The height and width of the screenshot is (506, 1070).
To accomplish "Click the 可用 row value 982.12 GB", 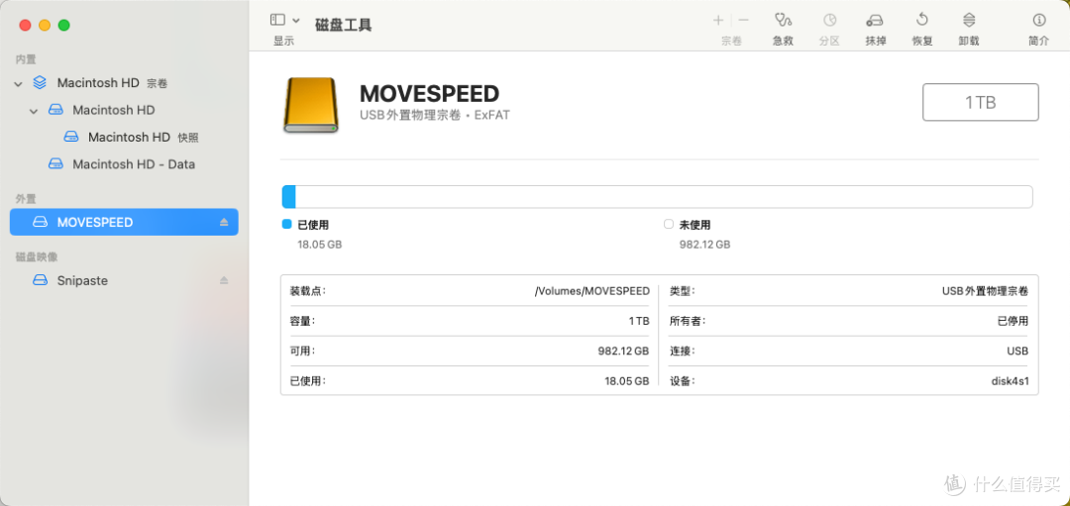I will (624, 352).
